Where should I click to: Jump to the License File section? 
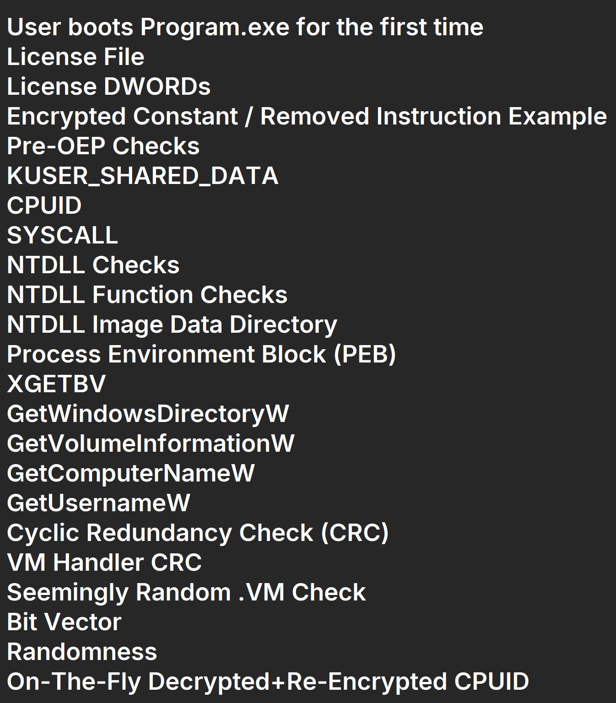(76, 57)
